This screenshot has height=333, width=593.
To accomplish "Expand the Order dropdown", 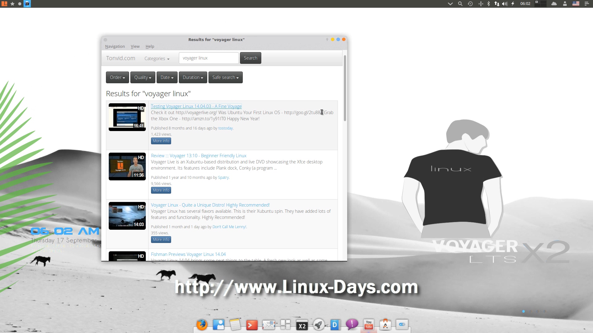I will pos(117,77).
